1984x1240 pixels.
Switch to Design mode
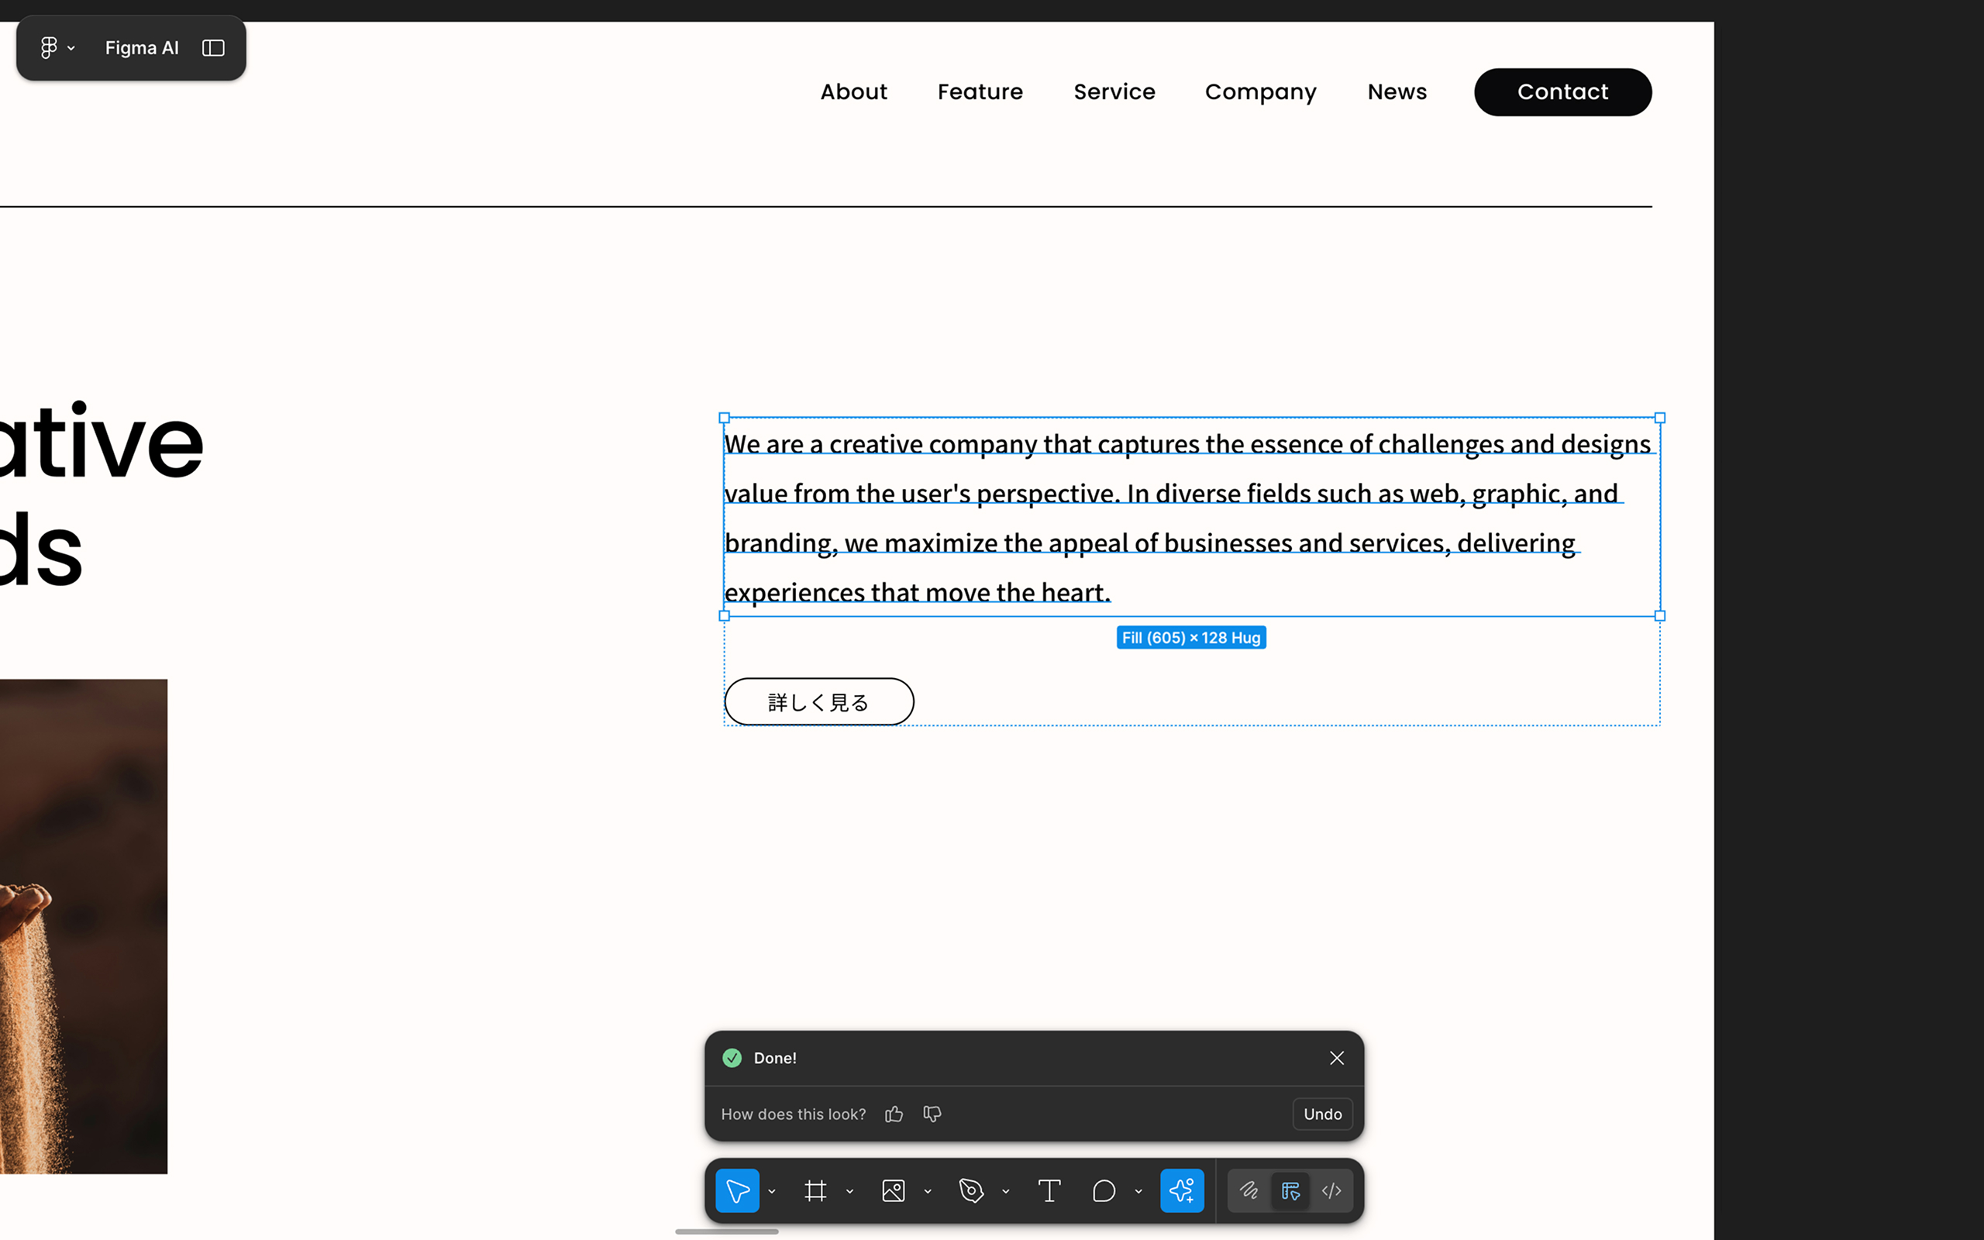click(1290, 1190)
